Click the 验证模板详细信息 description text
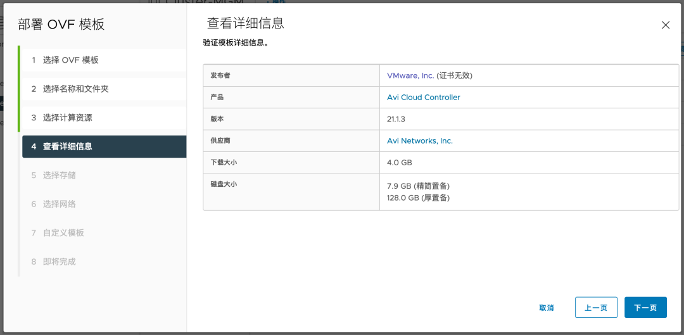Image resolution: width=684 pixels, height=335 pixels. pyautogui.click(x=236, y=44)
